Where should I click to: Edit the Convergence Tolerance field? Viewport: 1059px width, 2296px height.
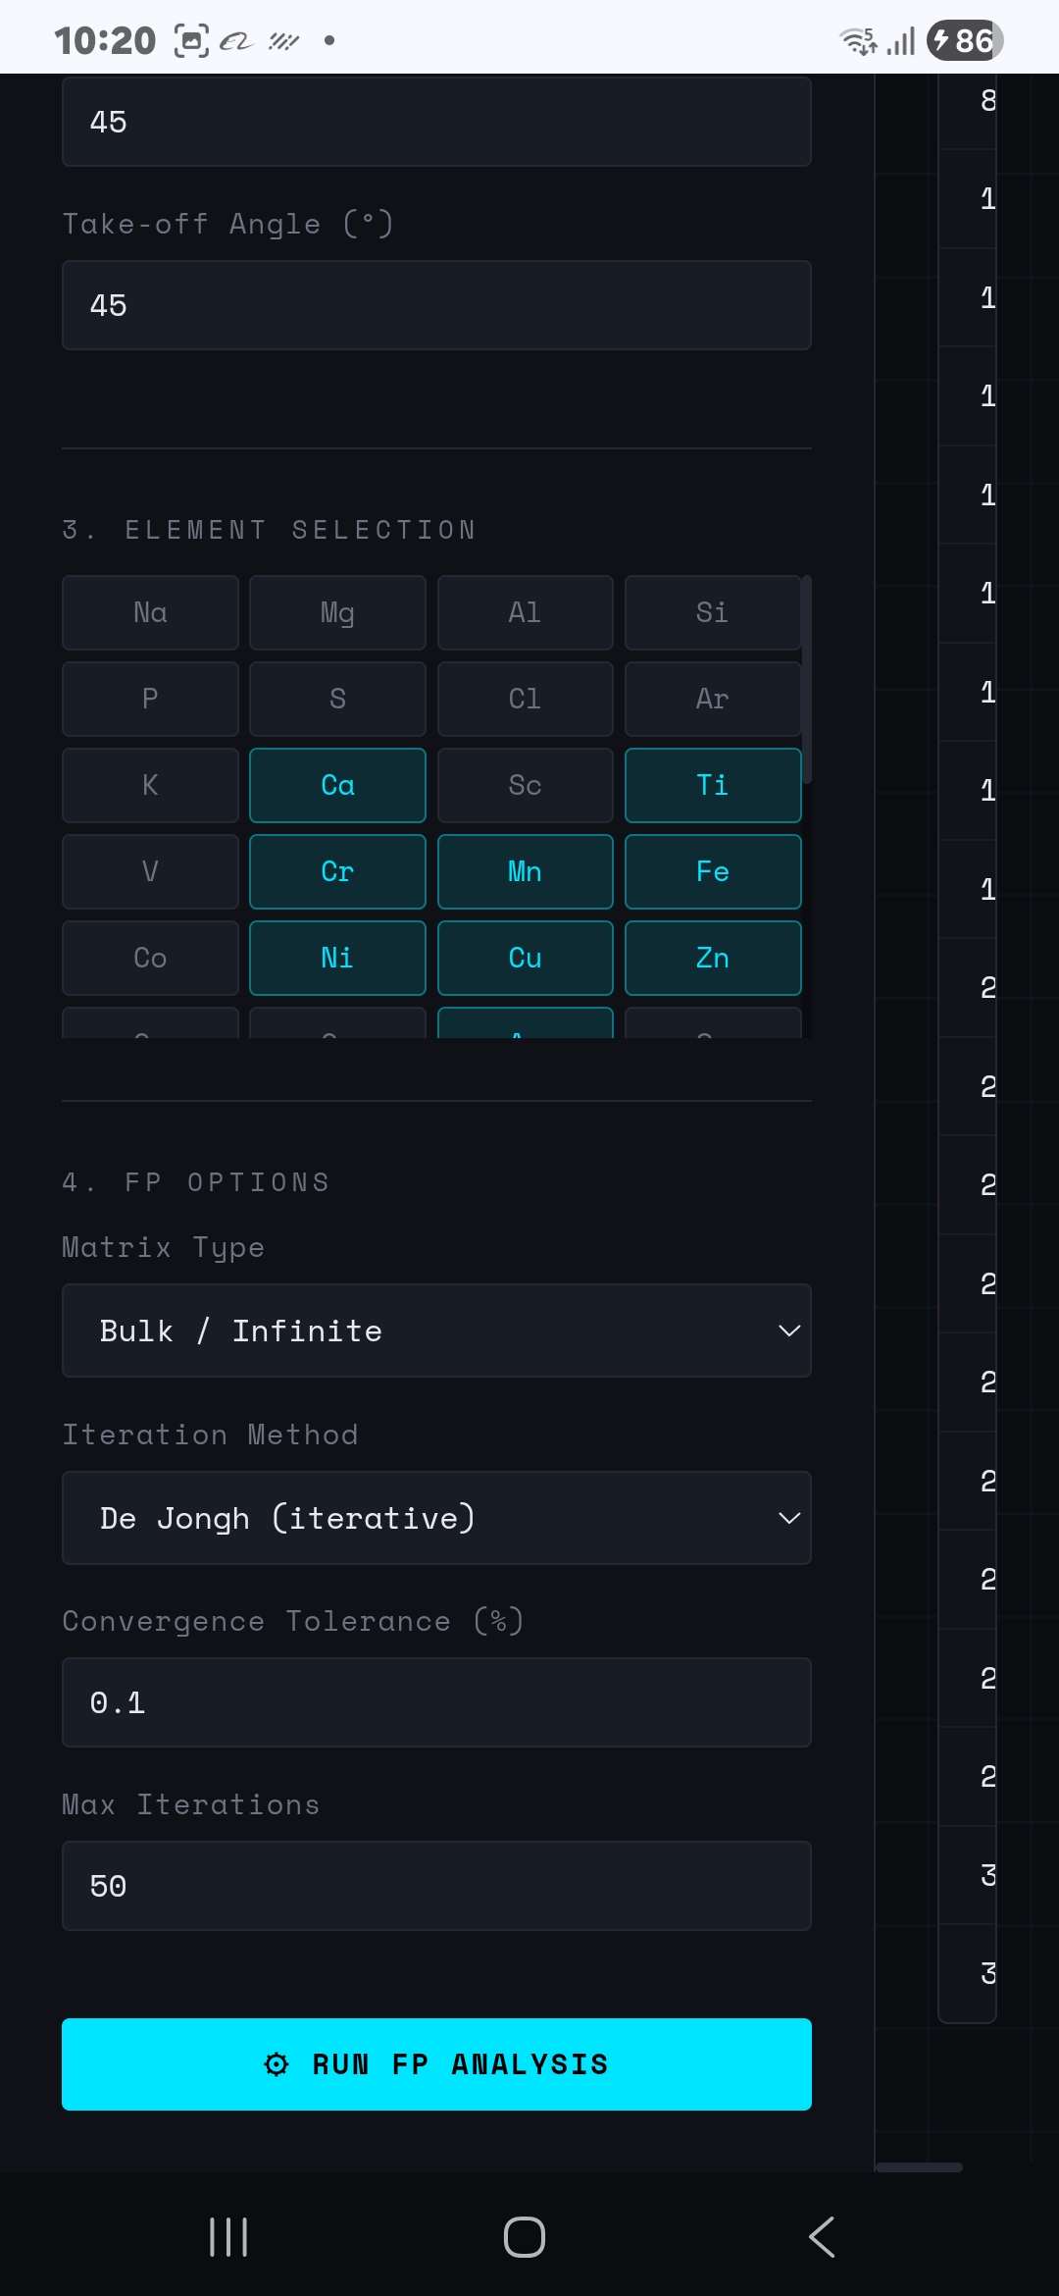click(x=436, y=1702)
